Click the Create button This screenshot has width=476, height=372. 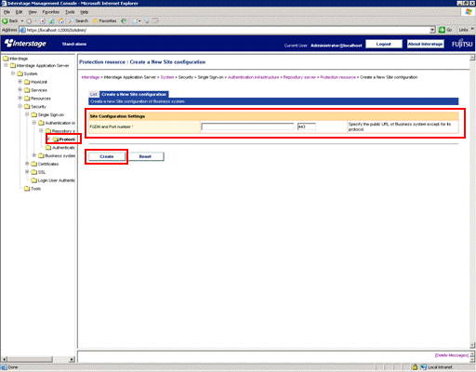[x=107, y=156]
